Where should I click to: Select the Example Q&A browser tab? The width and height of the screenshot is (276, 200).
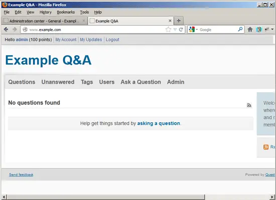point(130,21)
